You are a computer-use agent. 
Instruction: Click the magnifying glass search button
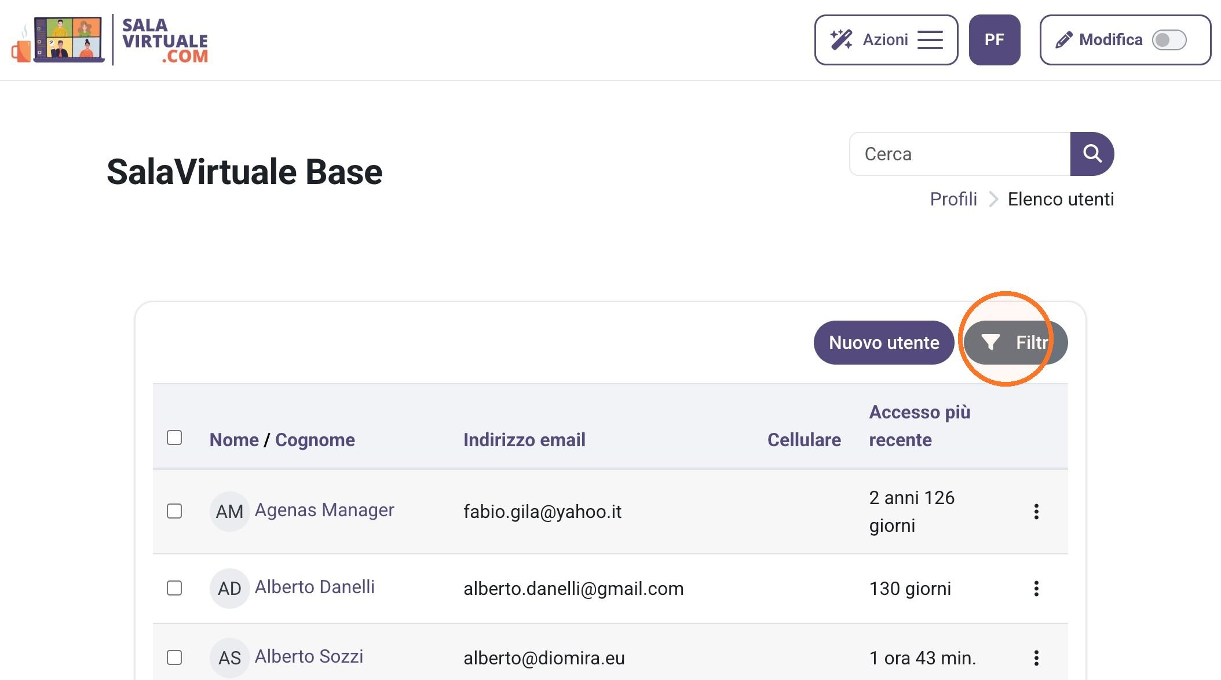coord(1092,154)
